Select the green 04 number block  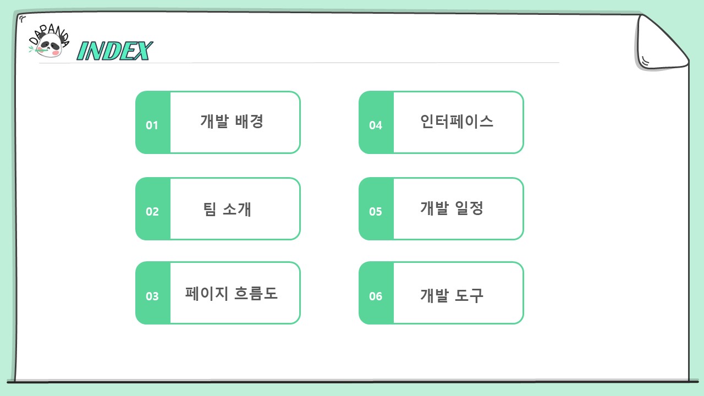tap(376, 122)
